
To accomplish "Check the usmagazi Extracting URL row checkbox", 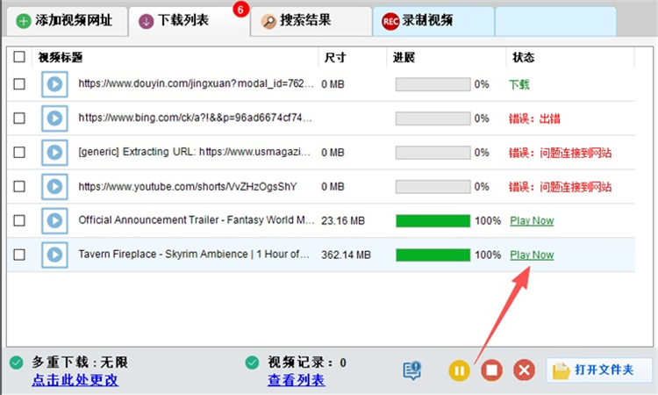I will (19, 152).
